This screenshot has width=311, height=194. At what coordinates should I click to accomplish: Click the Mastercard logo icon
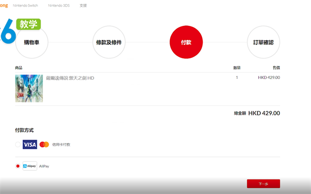pyautogui.click(x=44, y=144)
